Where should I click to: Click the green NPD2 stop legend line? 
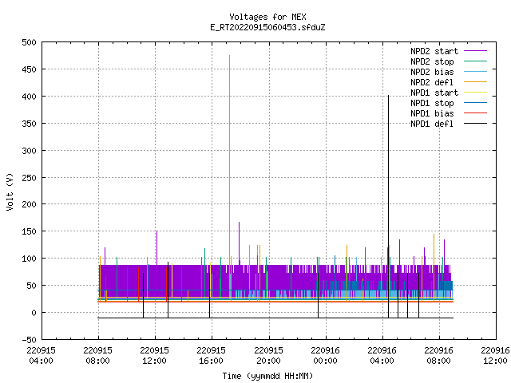(x=475, y=61)
